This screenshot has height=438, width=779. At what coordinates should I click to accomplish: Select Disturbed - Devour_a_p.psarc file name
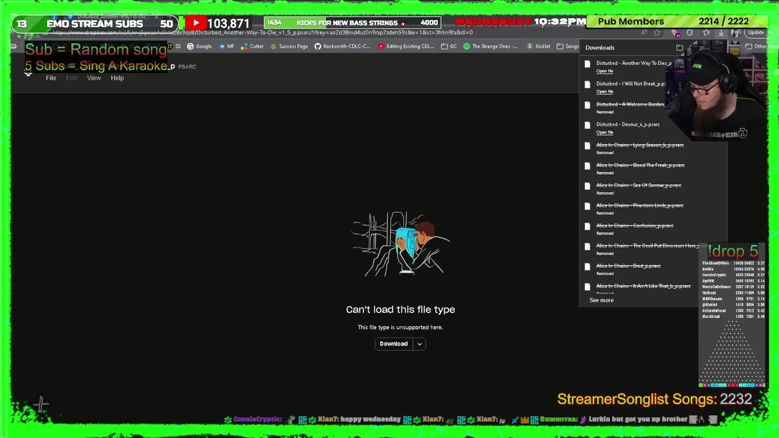pyautogui.click(x=628, y=124)
